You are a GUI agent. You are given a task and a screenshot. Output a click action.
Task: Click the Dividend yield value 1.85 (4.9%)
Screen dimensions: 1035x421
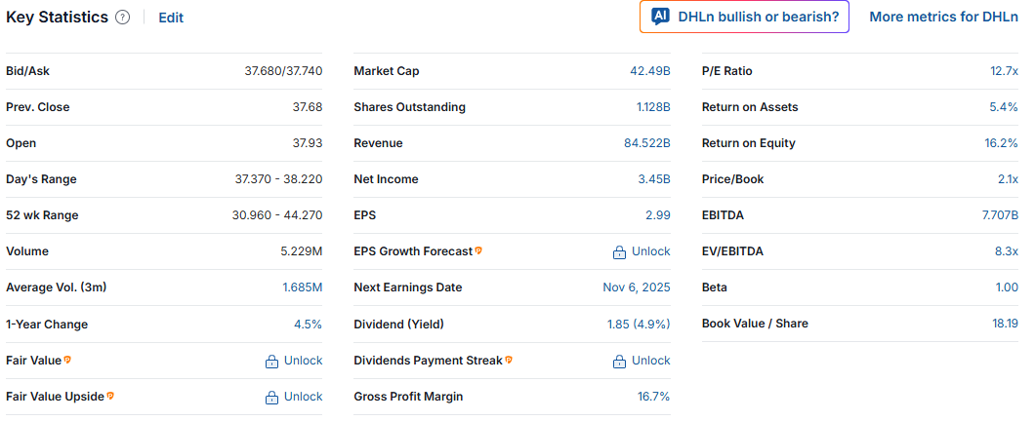click(x=639, y=325)
